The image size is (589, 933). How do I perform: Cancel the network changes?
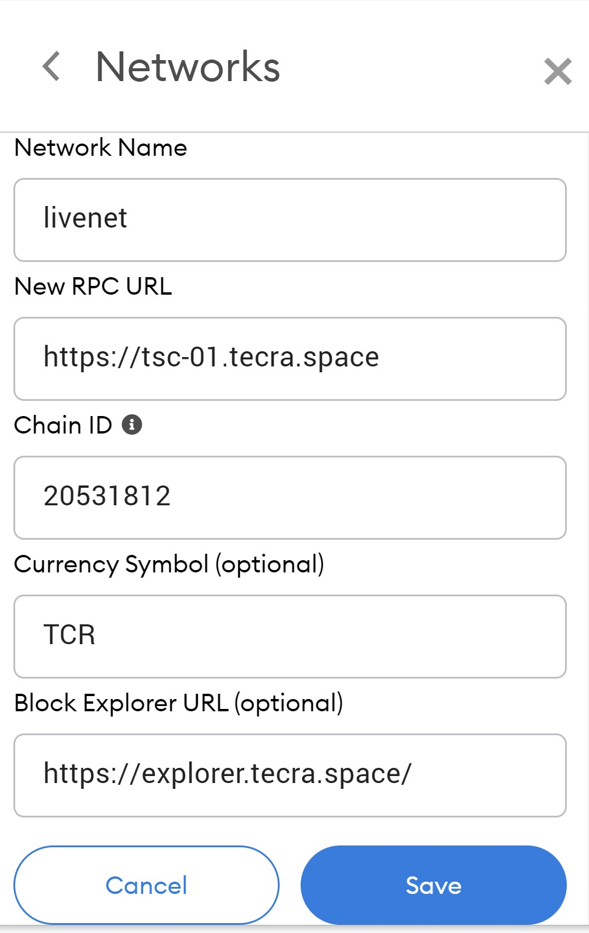click(147, 885)
